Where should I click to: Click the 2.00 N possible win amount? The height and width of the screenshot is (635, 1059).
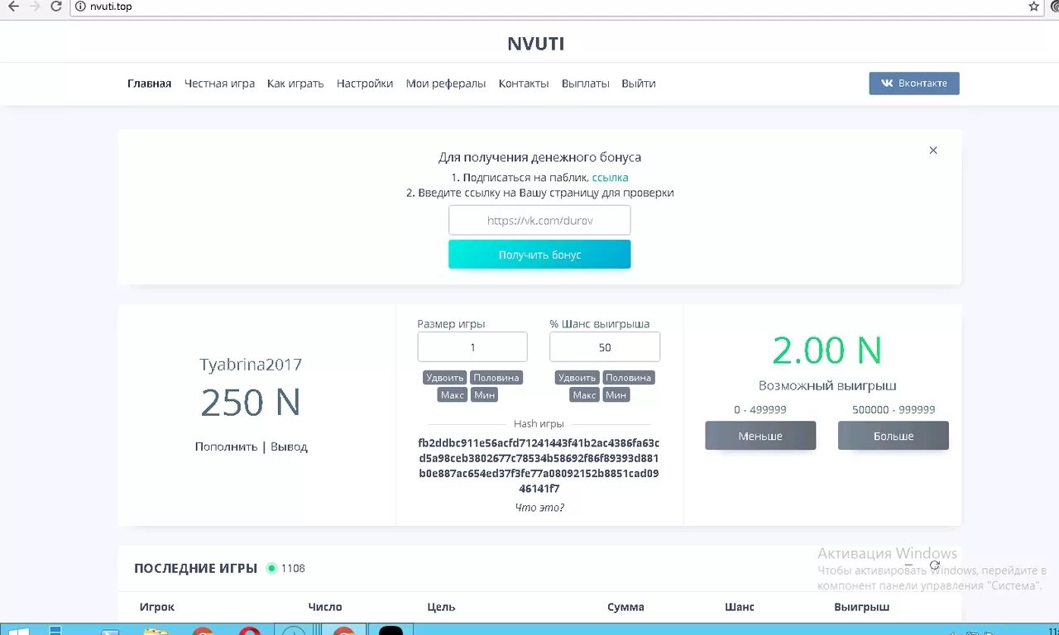click(x=827, y=351)
